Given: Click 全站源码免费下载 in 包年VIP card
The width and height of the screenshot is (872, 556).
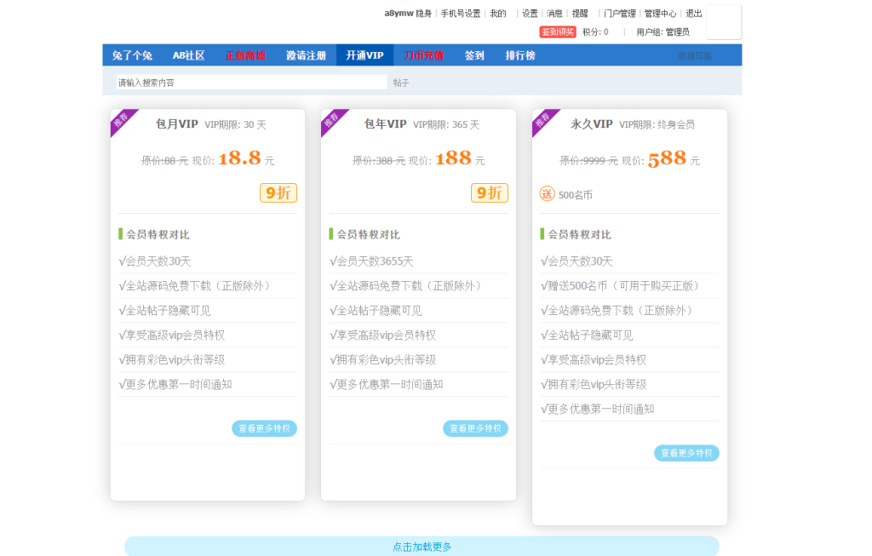Looking at the screenshot, I should click(x=405, y=286).
